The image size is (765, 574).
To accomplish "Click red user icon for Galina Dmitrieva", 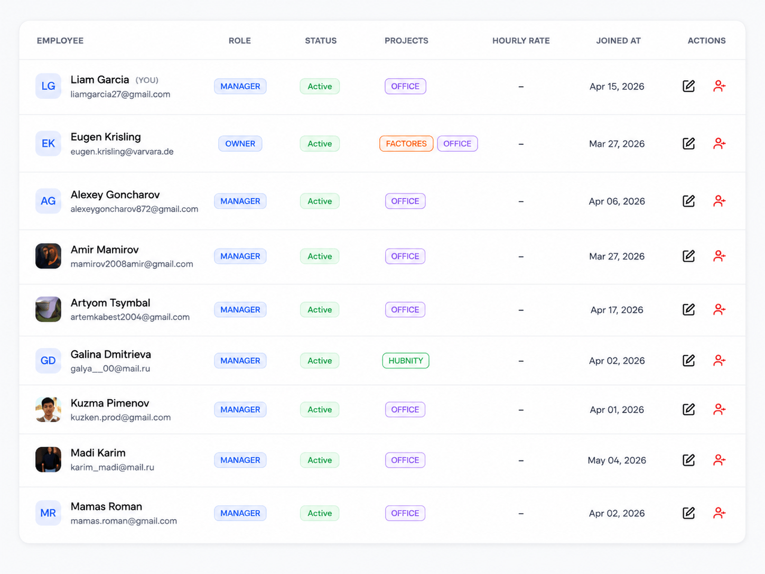I will [x=719, y=360].
